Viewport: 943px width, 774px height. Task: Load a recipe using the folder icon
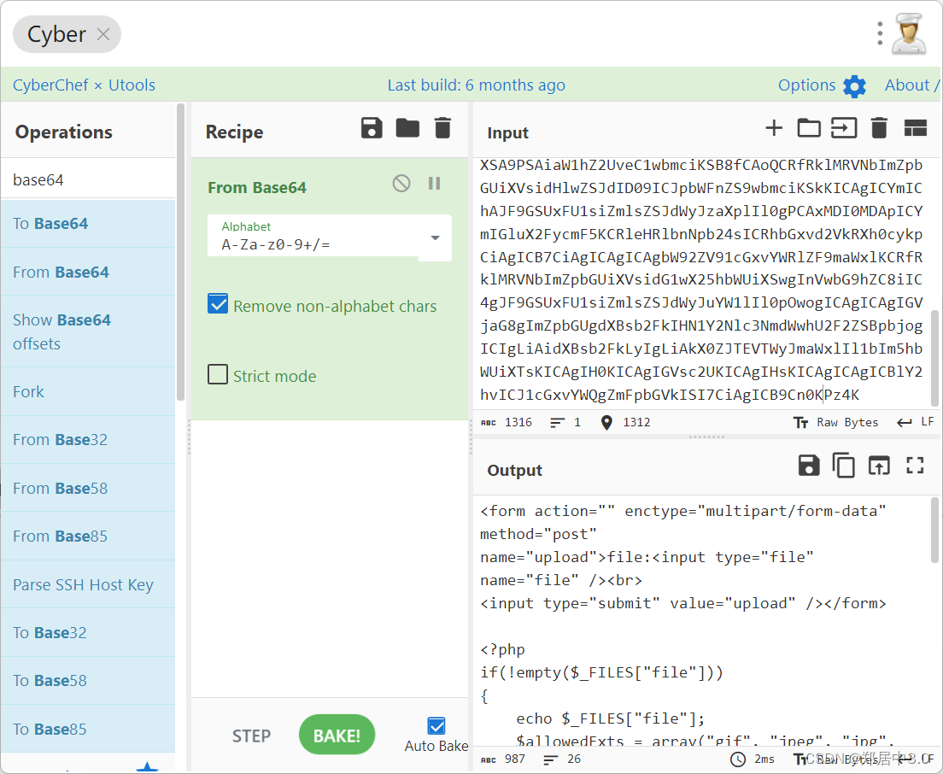[407, 128]
